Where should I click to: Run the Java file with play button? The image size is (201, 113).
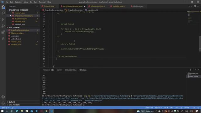point(189,6)
